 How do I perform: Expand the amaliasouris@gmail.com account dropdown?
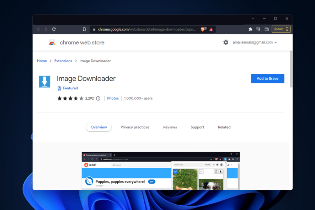(255, 42)
